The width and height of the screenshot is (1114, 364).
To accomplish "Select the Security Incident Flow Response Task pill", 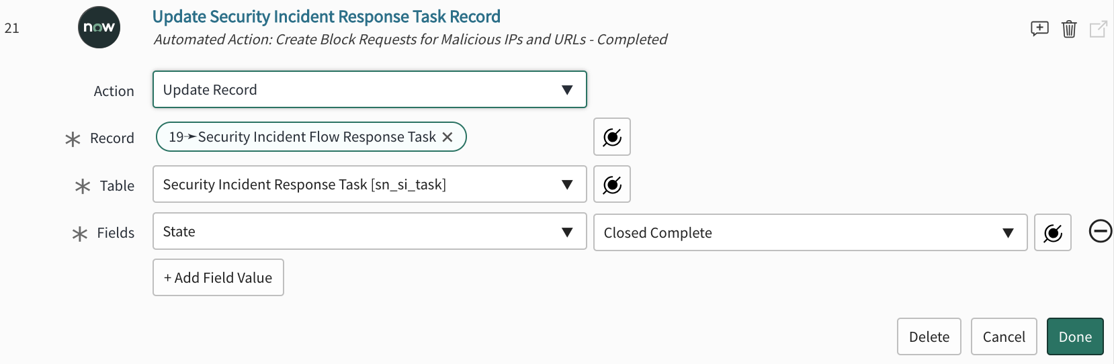I will coord(302,137).
